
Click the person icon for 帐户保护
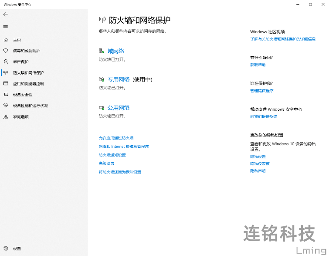pyautogui.click(x=6, y=61)
